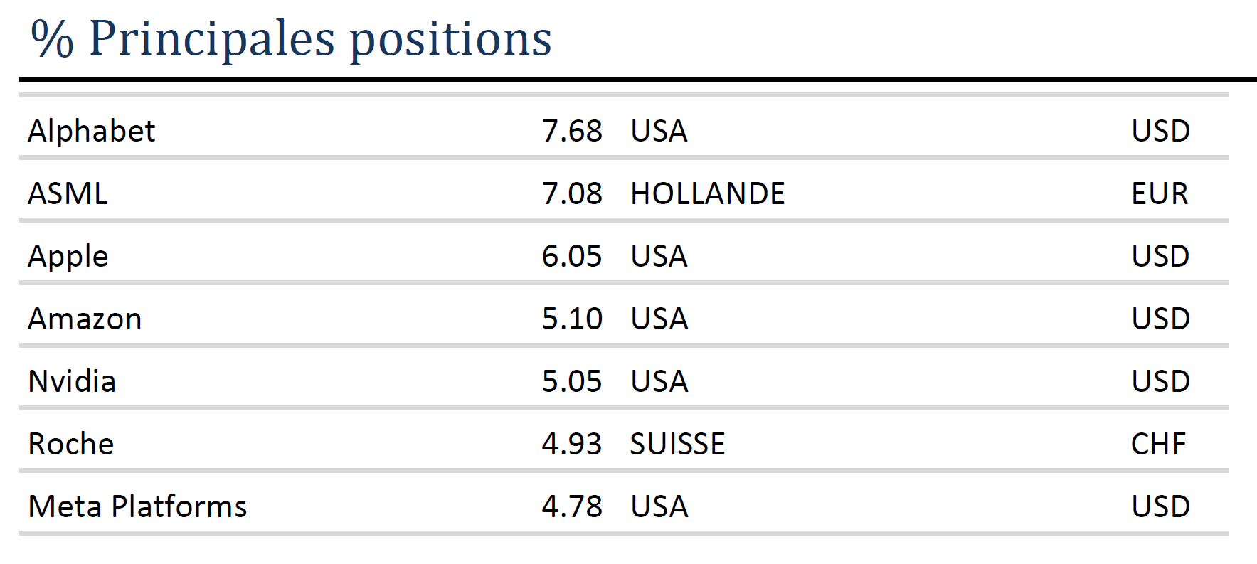Select the Apple holding name
1257x564 pixels.
(x=68, y=256)
